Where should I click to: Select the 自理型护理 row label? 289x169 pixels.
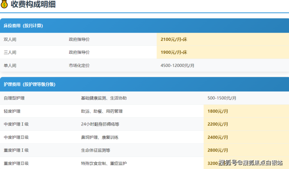[x=14, y=98]
